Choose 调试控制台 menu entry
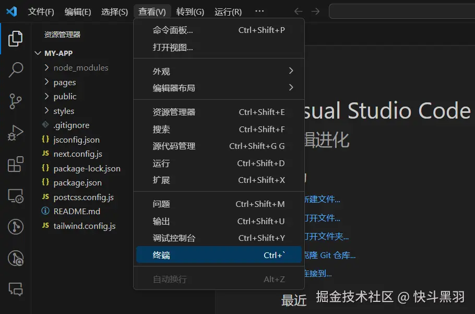Viewport: 475px width, 314px height. (219, 238)
